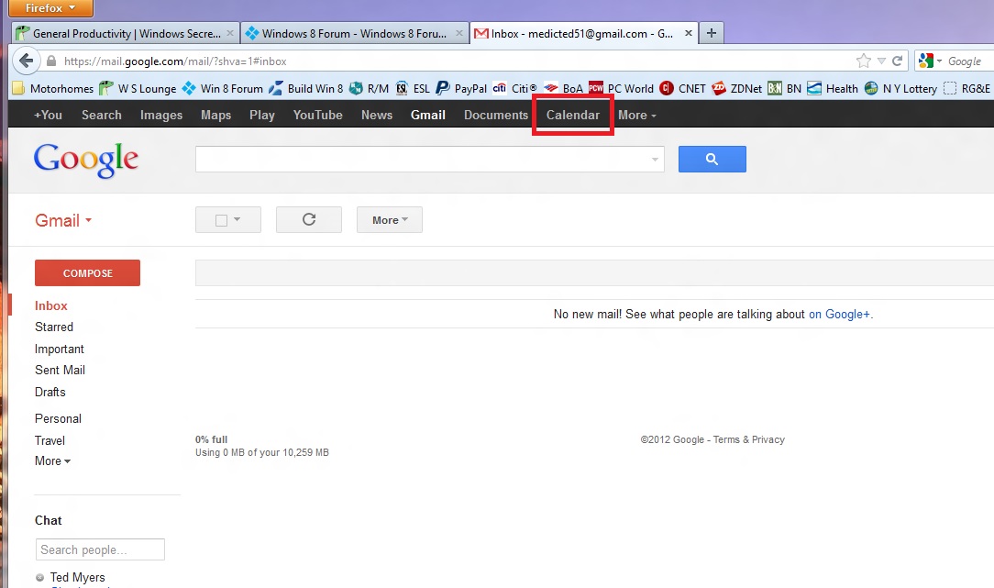Refresh the inbox with the circular arrow button

[x=309, y=219]
